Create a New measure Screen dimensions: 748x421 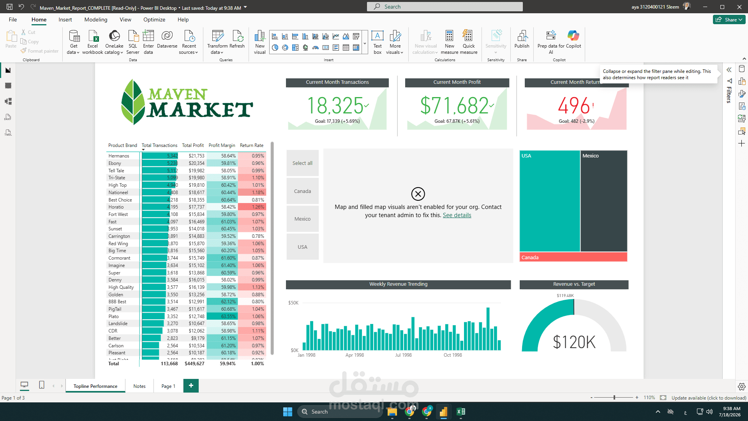click(449, 42)
